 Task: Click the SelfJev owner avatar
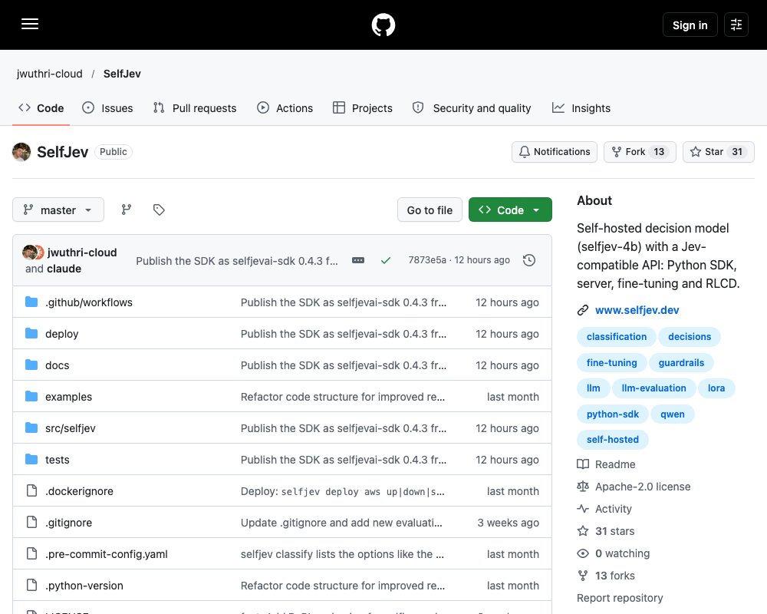point(21,152)
